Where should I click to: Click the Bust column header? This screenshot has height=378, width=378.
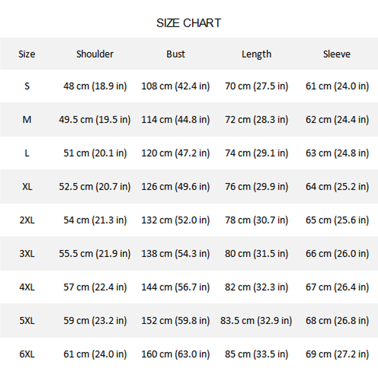coord(176,54)
